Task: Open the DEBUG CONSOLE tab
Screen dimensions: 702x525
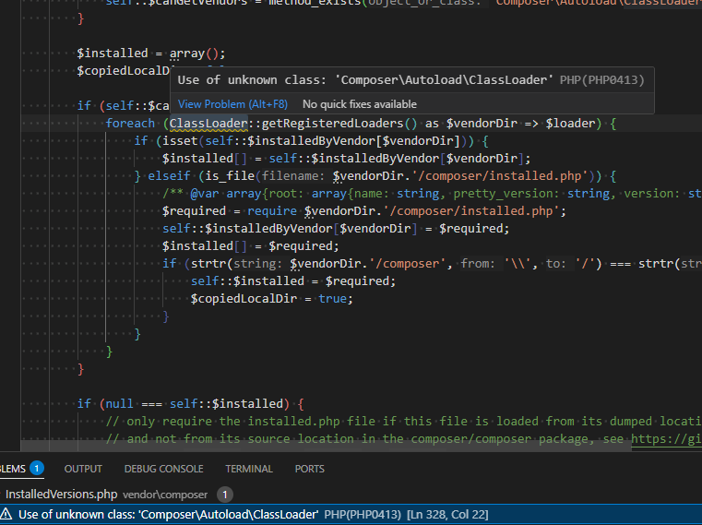Action: click(163, 469)
